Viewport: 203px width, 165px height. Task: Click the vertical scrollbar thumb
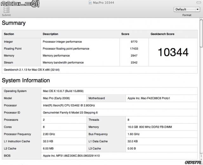tap(201, 33)
